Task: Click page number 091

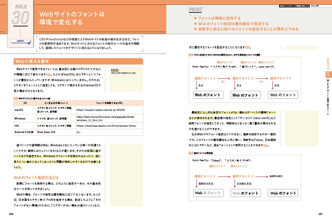Action: coord(321,214)
